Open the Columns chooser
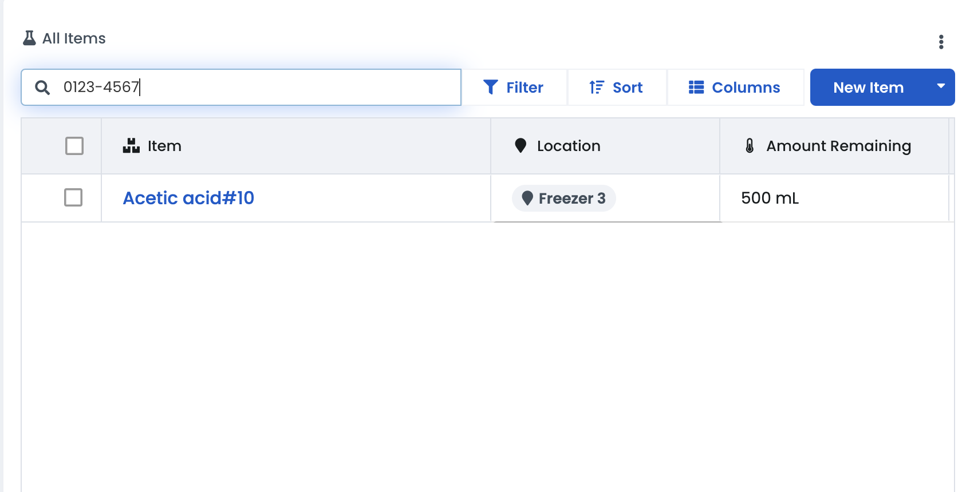Screen dimensions: 970x492 [735, 88]
